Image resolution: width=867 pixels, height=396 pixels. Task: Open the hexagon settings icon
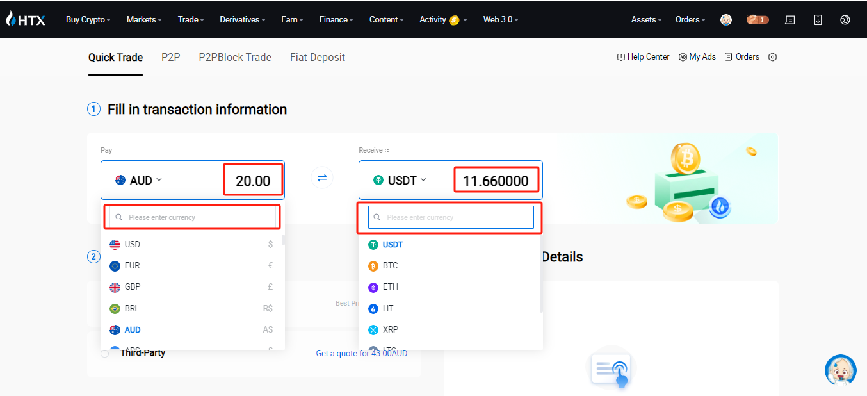coord(772,57)
